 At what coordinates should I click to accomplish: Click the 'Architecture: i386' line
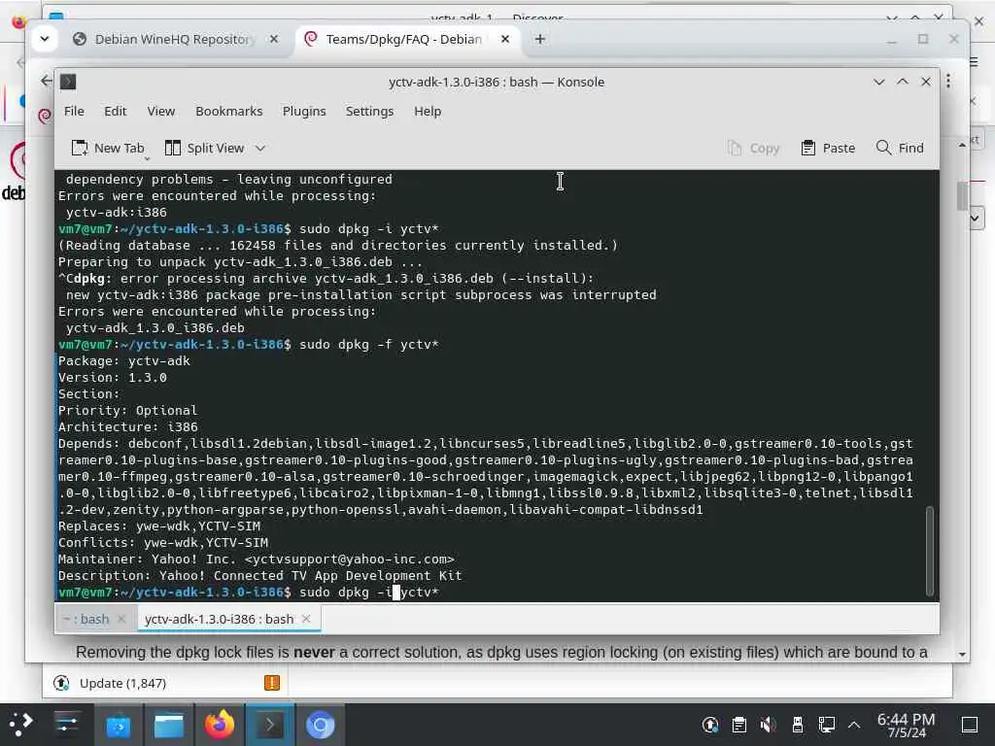point(127,427)
